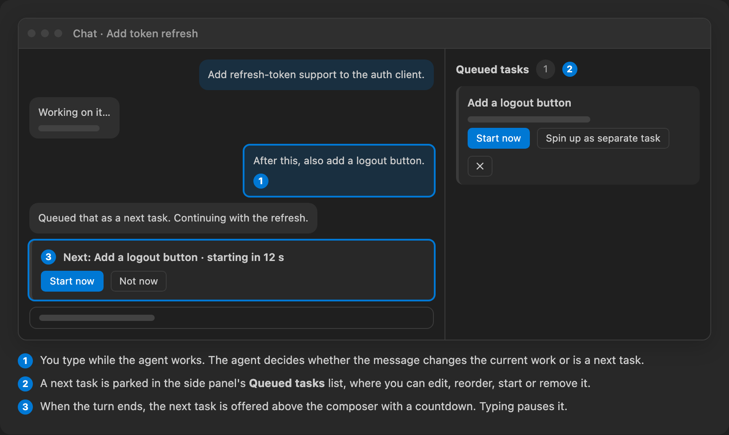The width and height of the screenshot is (729, 435).
Task: Click the third zoom window dot
Action: click(58, 33)
